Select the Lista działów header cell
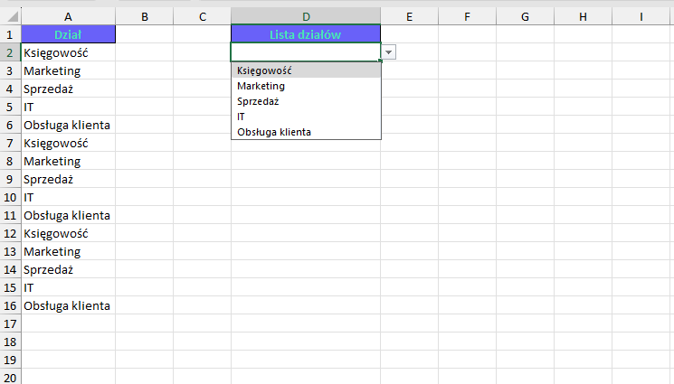 tap(306, 34)
